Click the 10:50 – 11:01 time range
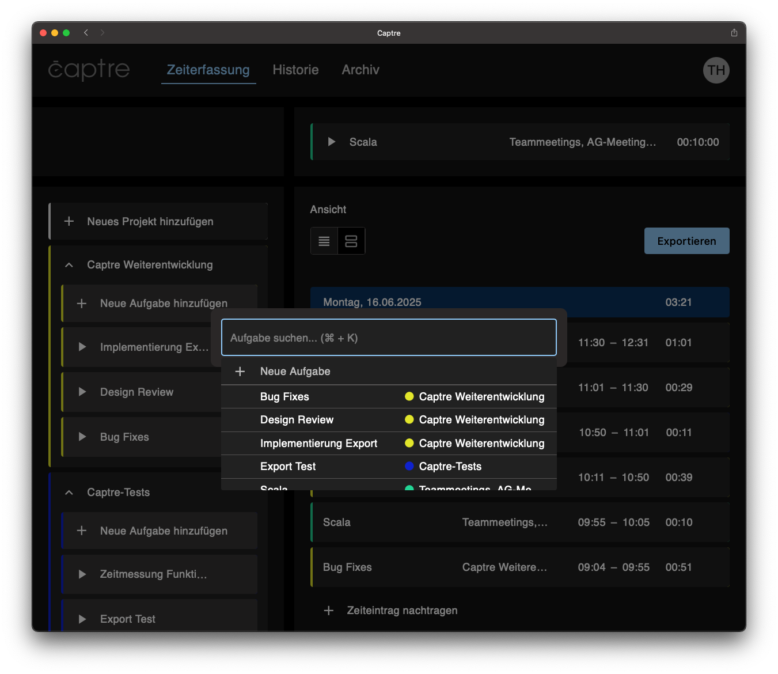 pyautogui.click(x=614, y=432)
